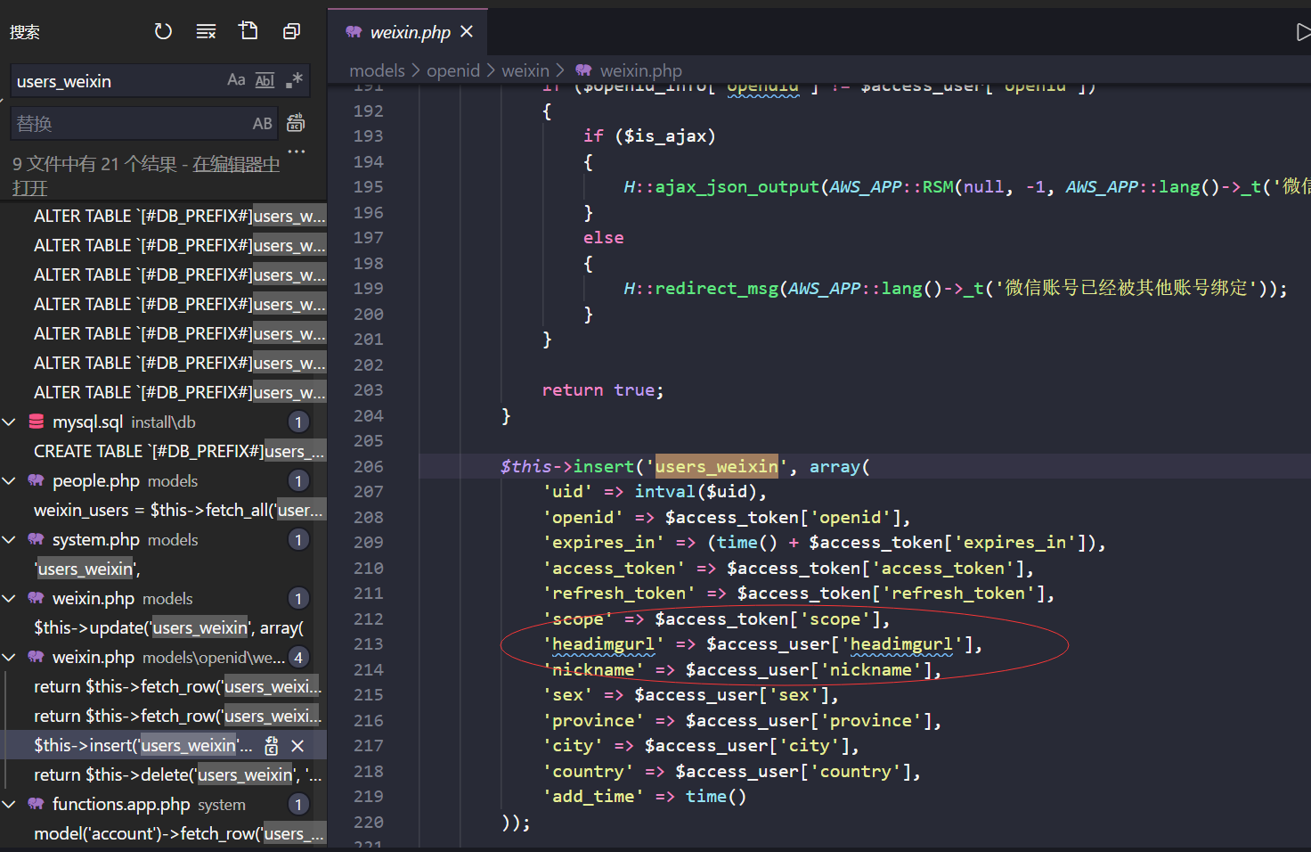Click the weixin.php breadcrumb item
Viewport: 1311px width, 852px height.
point(629,70)
